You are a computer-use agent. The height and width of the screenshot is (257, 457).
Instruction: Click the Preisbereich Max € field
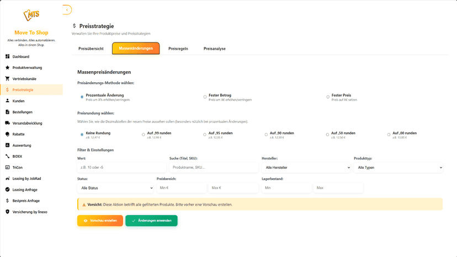pos(233,188)
